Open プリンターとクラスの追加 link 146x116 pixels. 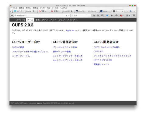coord(65,47)
